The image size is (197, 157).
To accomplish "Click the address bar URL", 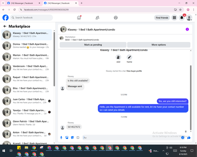I will pos(46,10).
